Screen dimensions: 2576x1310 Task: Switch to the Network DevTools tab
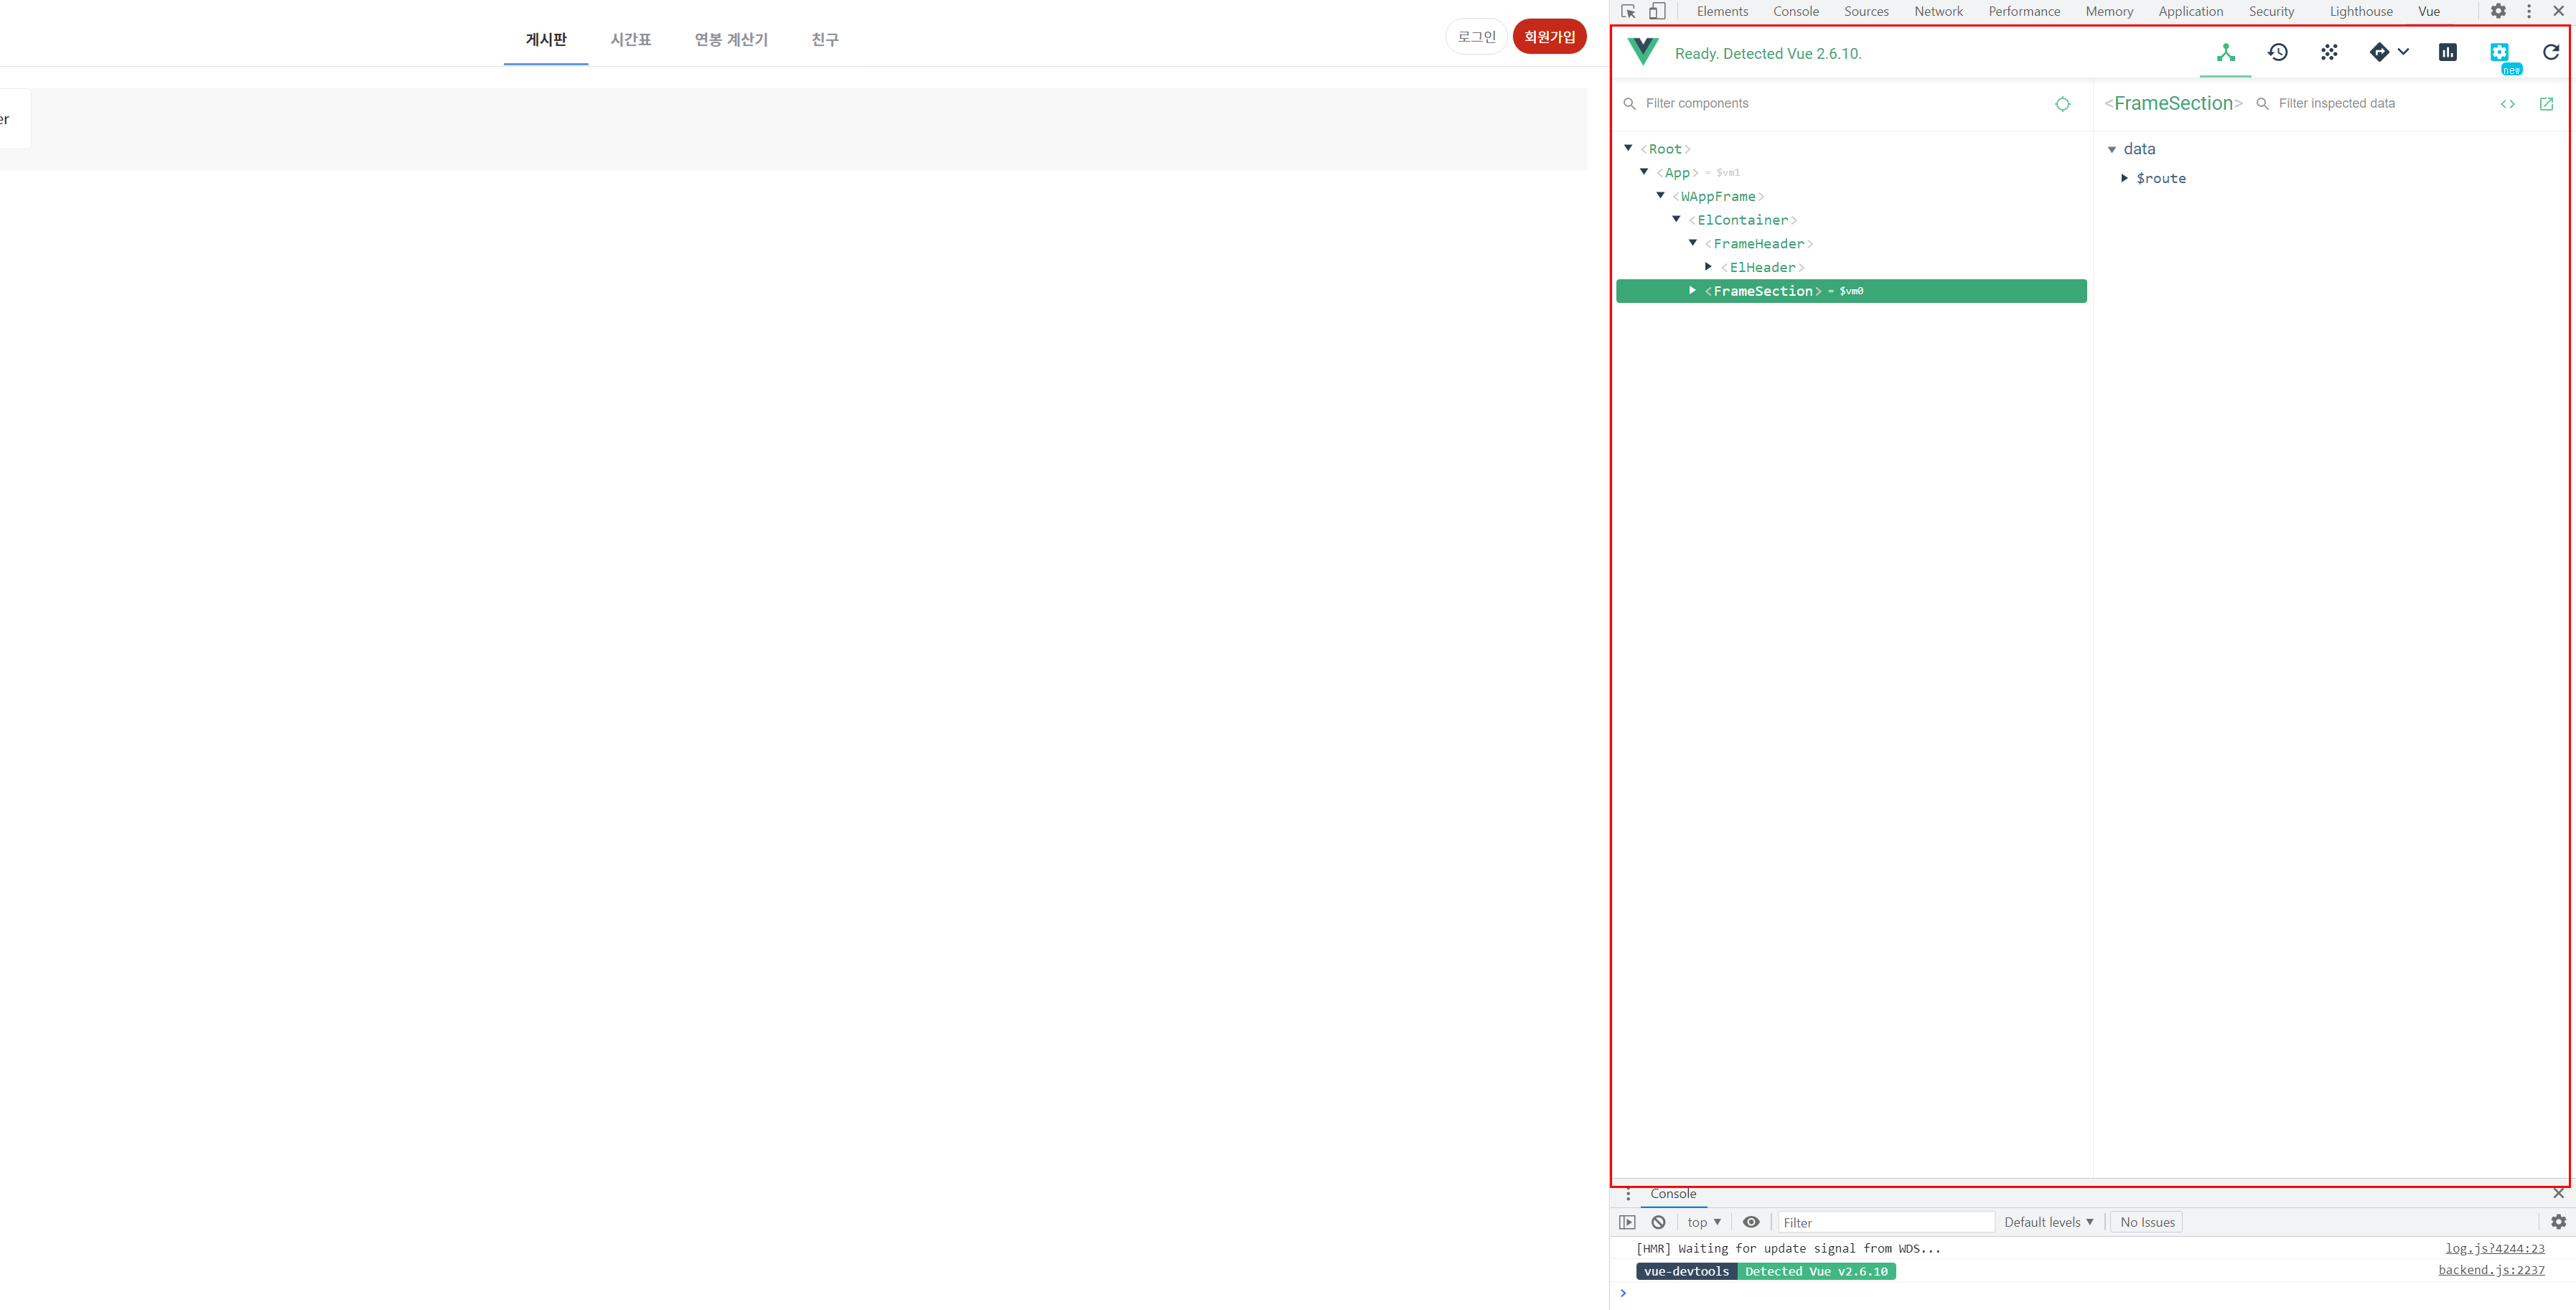coord(1938,11)
